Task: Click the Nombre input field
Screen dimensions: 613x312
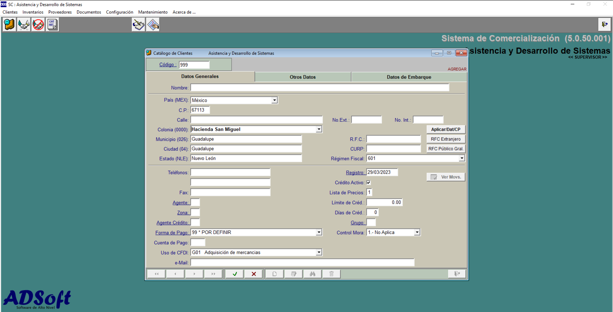Action: coord(319,88)
